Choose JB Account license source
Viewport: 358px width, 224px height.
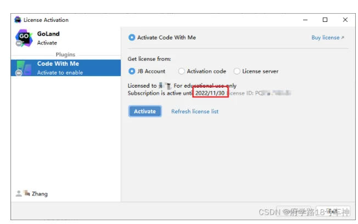[x=147, y=71]
